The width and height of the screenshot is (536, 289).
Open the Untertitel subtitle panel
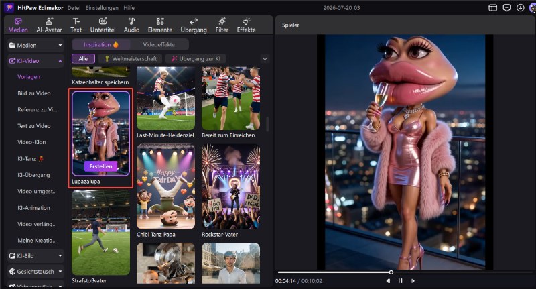click(103, 25)
